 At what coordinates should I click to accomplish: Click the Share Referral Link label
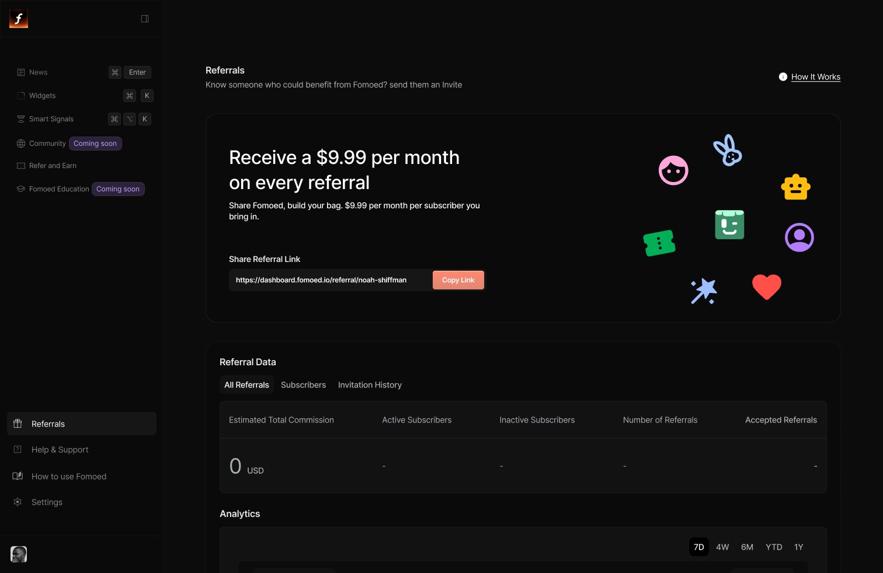pyautogui.click(x=265, y=259)
